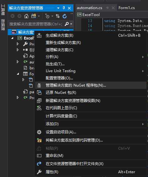This screenshot has height=177, width=148.
Task: Open dropdown next to switch views icon
Action: click(39, 16)
